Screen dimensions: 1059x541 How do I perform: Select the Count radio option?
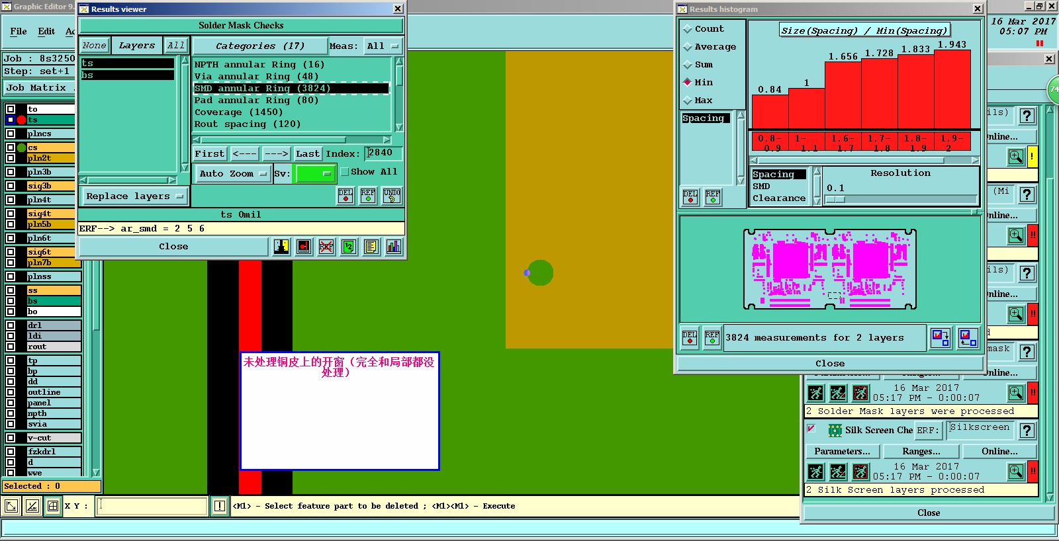[x=687, y=29]
